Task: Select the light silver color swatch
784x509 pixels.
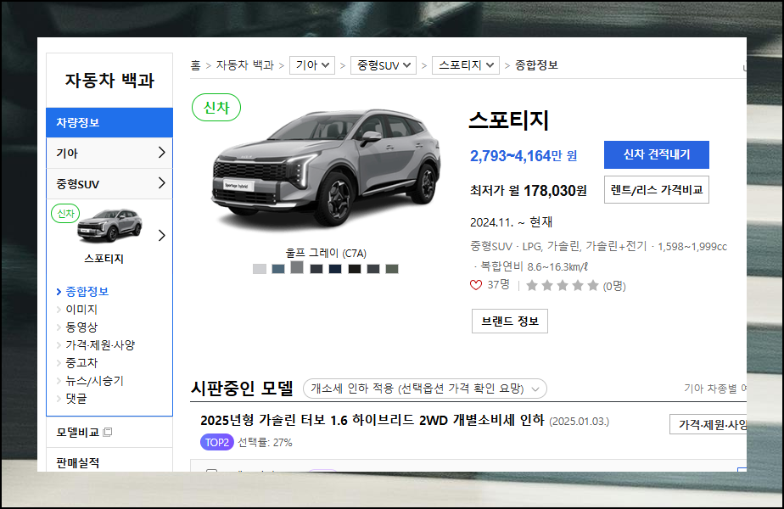Action: 260,269
